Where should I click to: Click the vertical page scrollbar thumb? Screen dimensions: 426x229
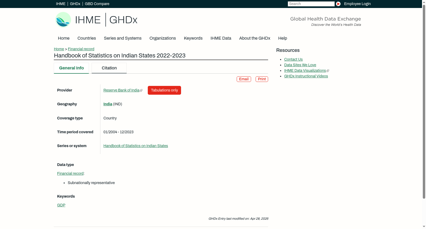point(424,101)
